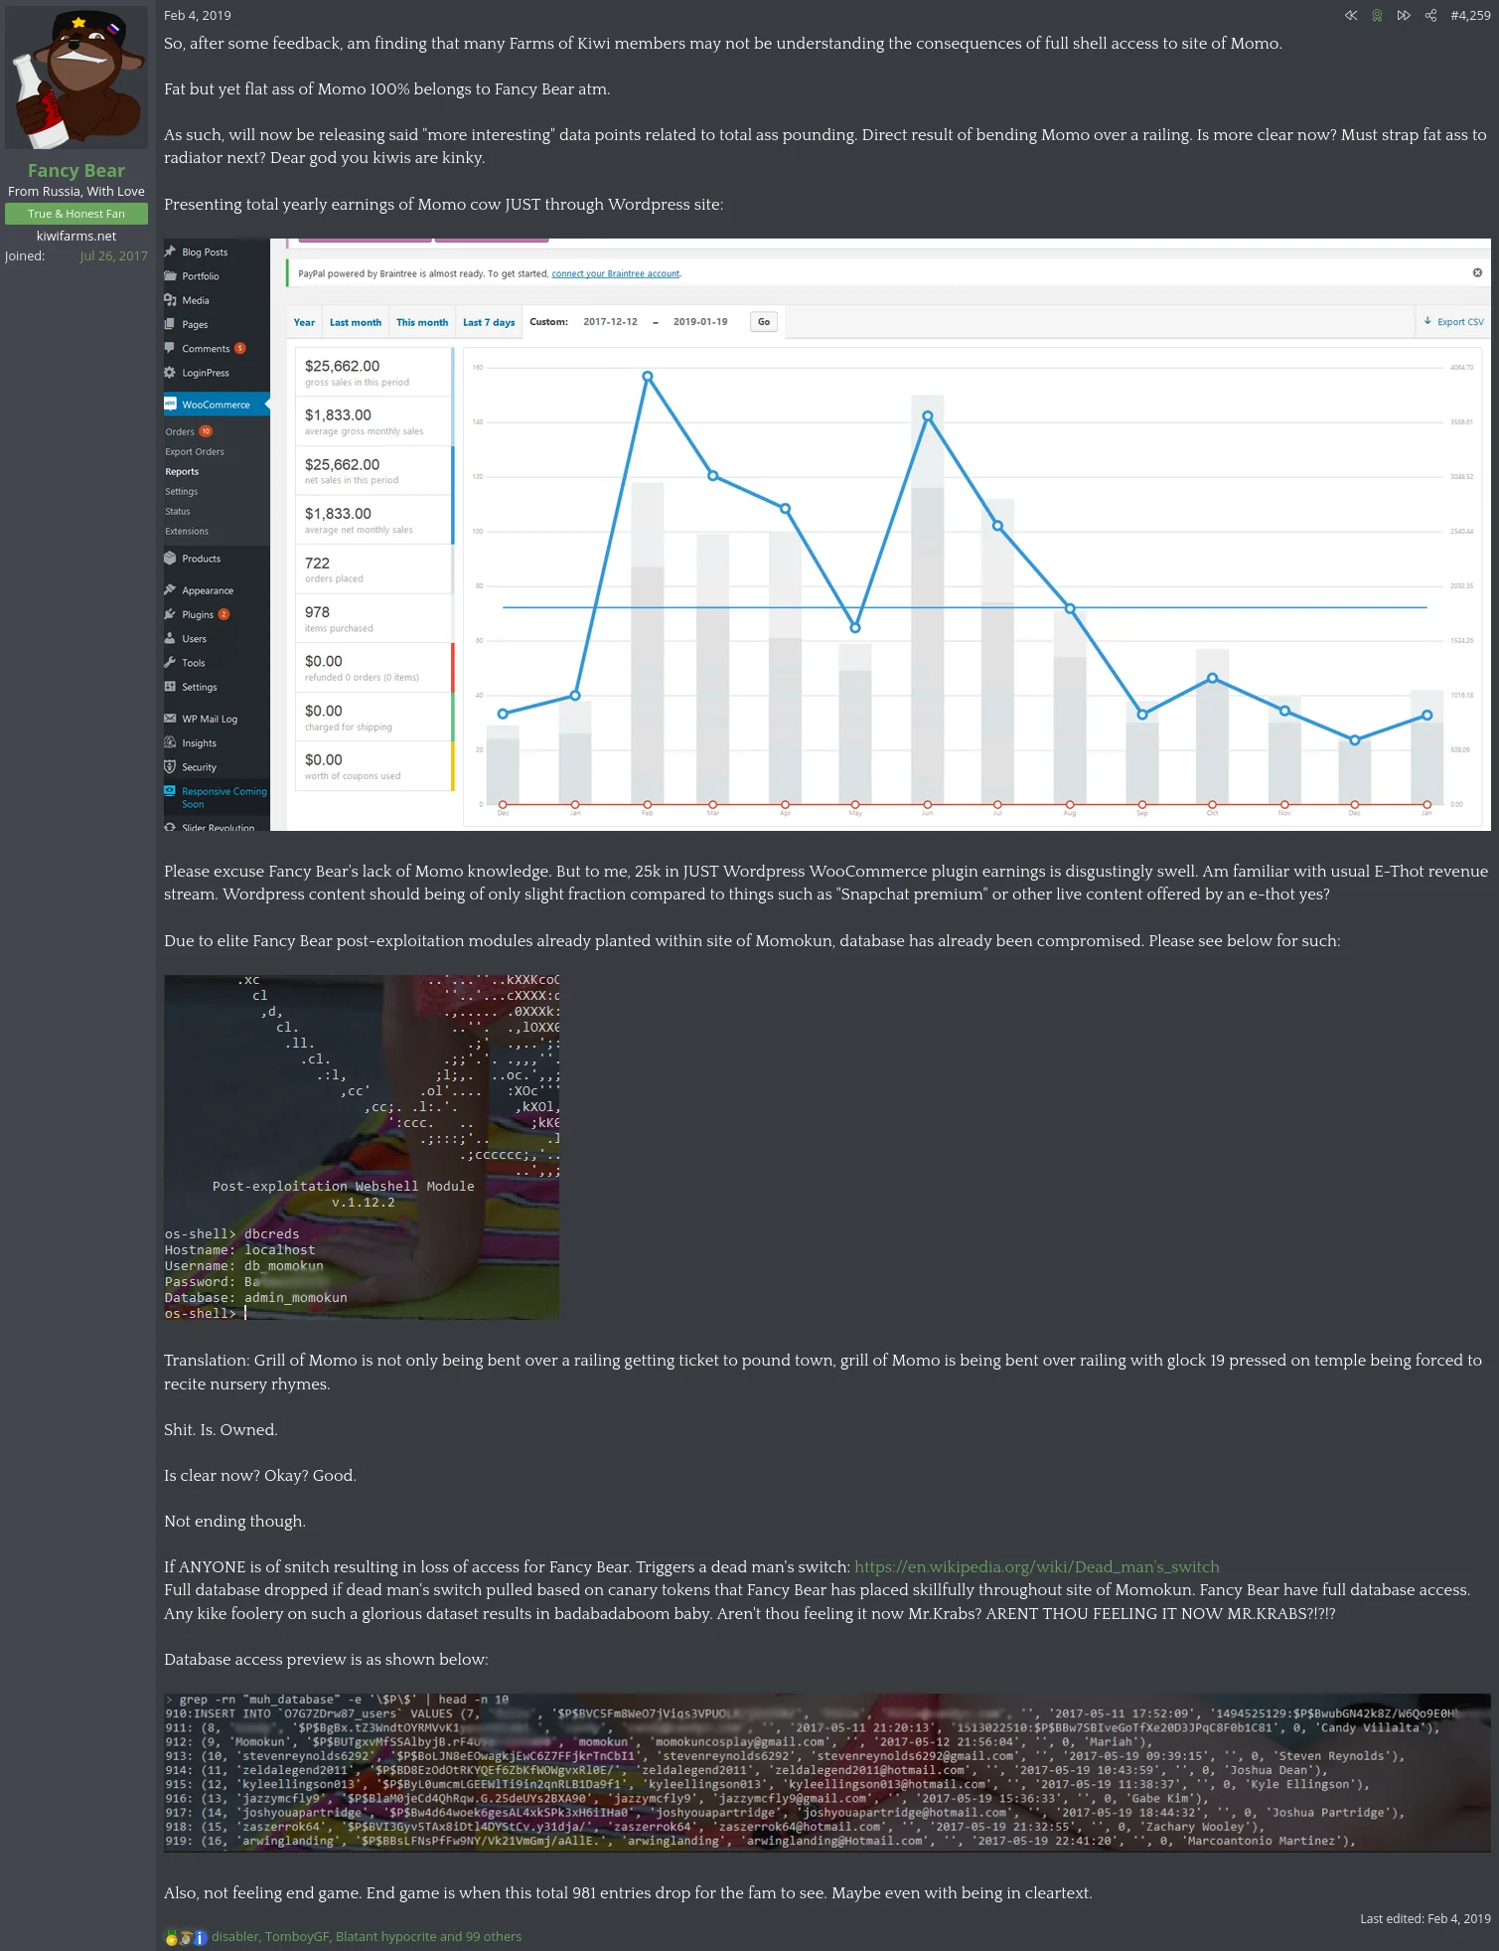The image size is (1499, 1951).
Task: Click the 978 items purchased legend entry
Action: (x=374, y=618)
